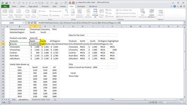This screenshot has height=105, width=187.
Task: Select the 'Chocochips' product cell in column B
Action: [x=20, y=50]
